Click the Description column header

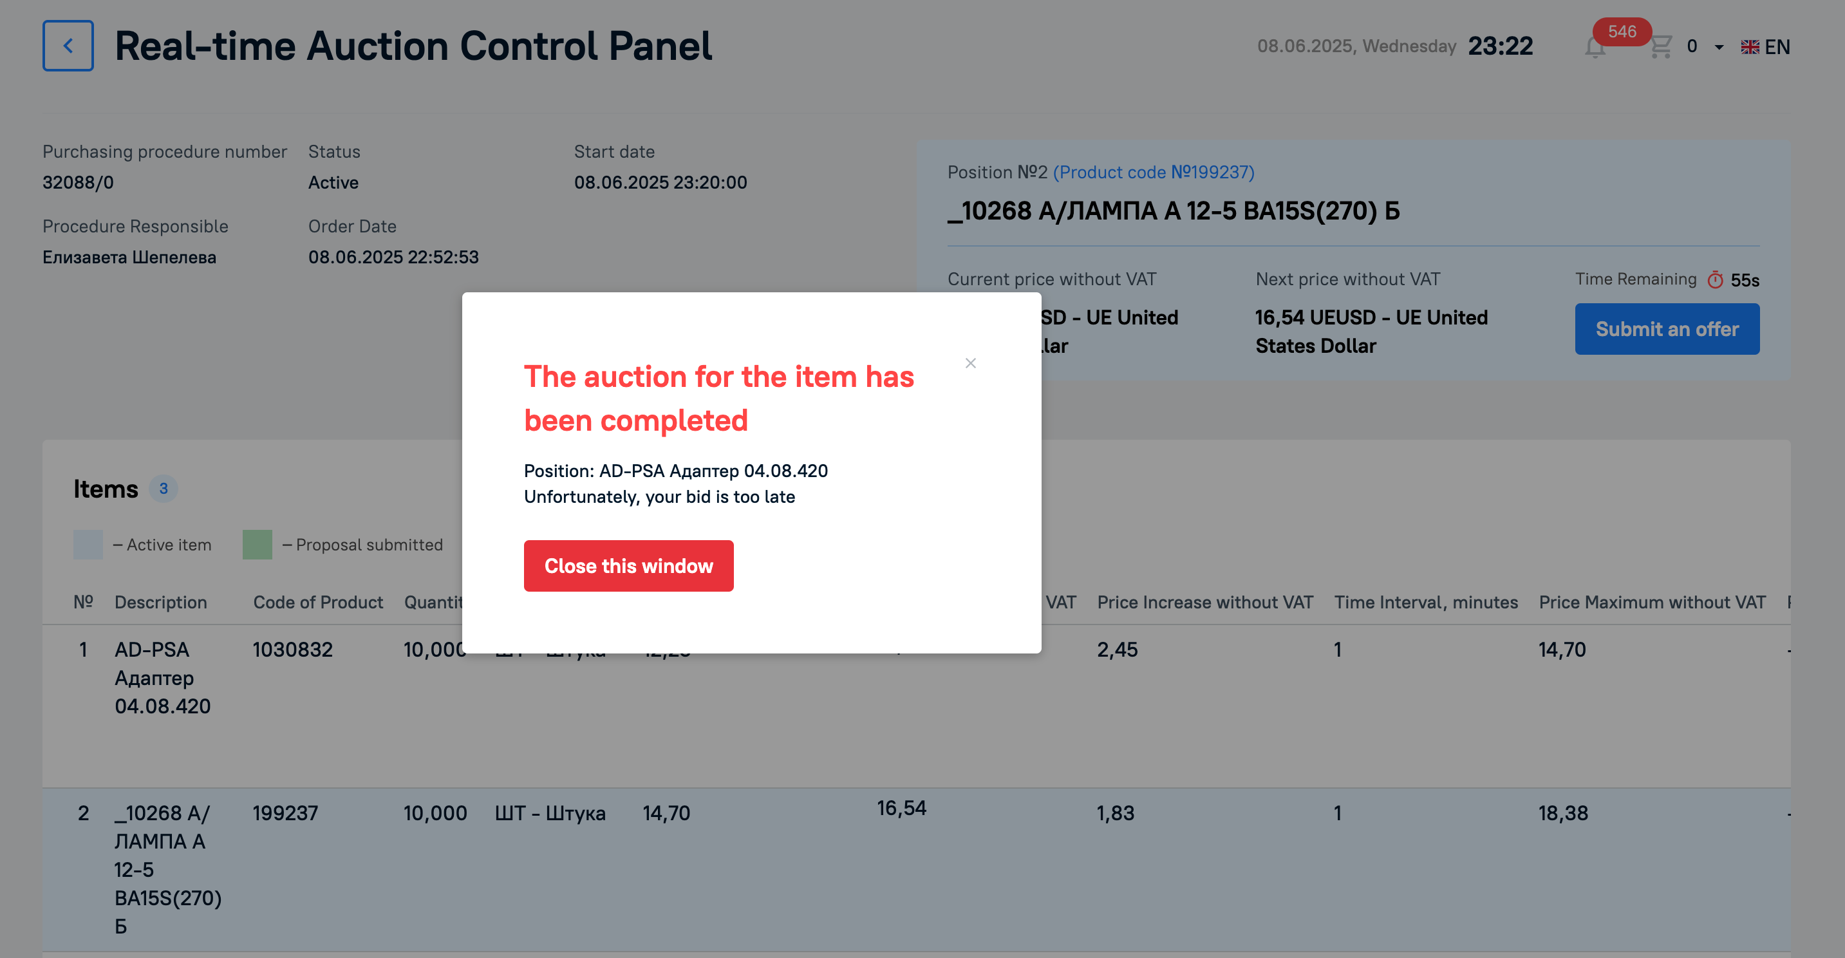pos(160,603)
